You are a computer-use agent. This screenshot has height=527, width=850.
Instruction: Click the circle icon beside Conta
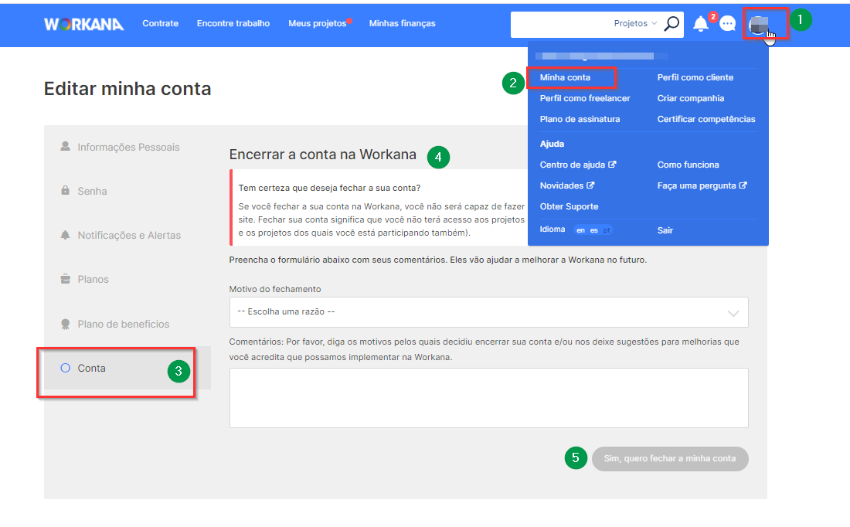point(65,368)
